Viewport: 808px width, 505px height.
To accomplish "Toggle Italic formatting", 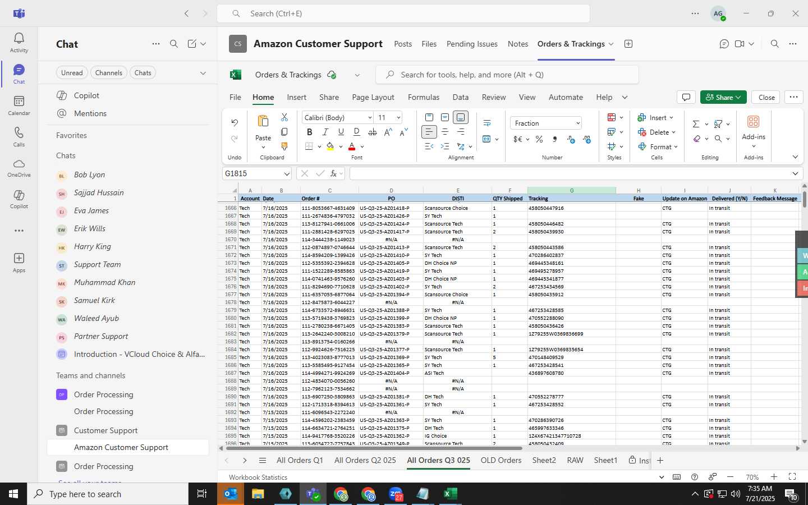I will (325, 132).
